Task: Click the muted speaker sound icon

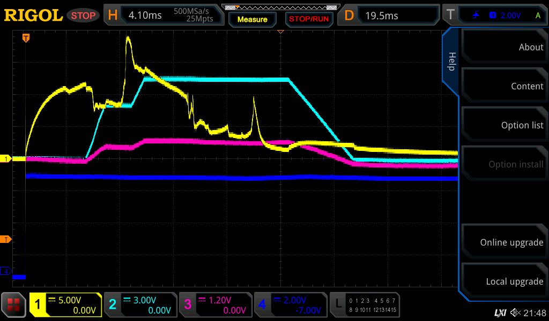Action: tap(515, 312)
